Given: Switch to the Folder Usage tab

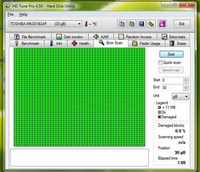Looking at the screenshot, I should [x=146, y=44].
